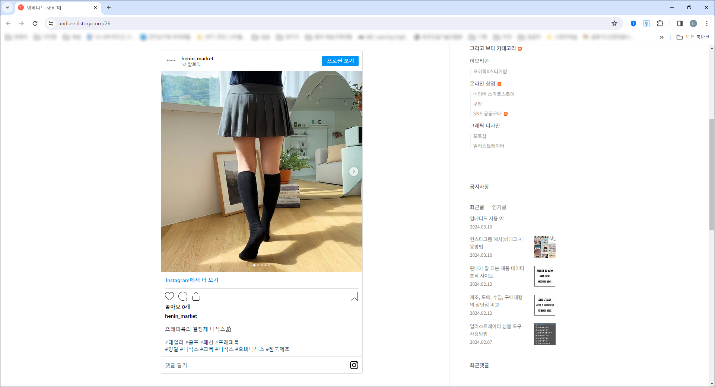Screen dimensions: 715x387
Task: Click the bookmark save icon
Action: [354, 296]
